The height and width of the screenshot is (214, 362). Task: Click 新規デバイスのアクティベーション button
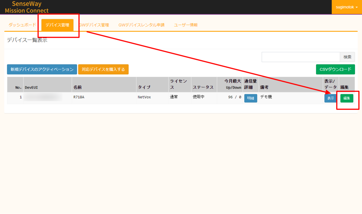click(x=42, y=69)
